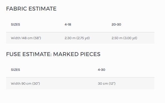The width and height of the screenshot is (165, 103).
Task: Click the 20-30 column header
Action: coord(116,24)
